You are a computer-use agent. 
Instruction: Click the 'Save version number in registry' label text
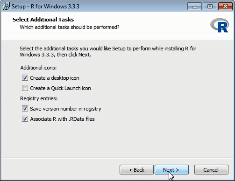pyautogui.click(x=65, y=109)
